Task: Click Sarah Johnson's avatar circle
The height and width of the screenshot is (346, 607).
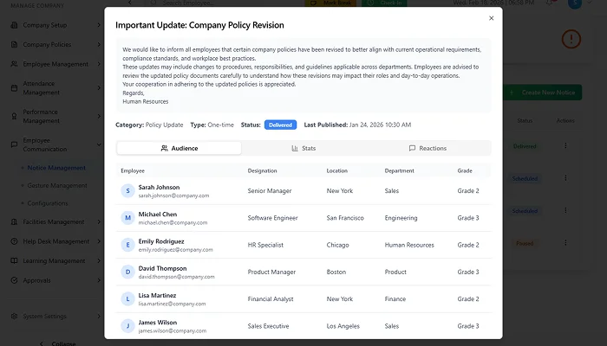Action: click(x=128, y=190)
